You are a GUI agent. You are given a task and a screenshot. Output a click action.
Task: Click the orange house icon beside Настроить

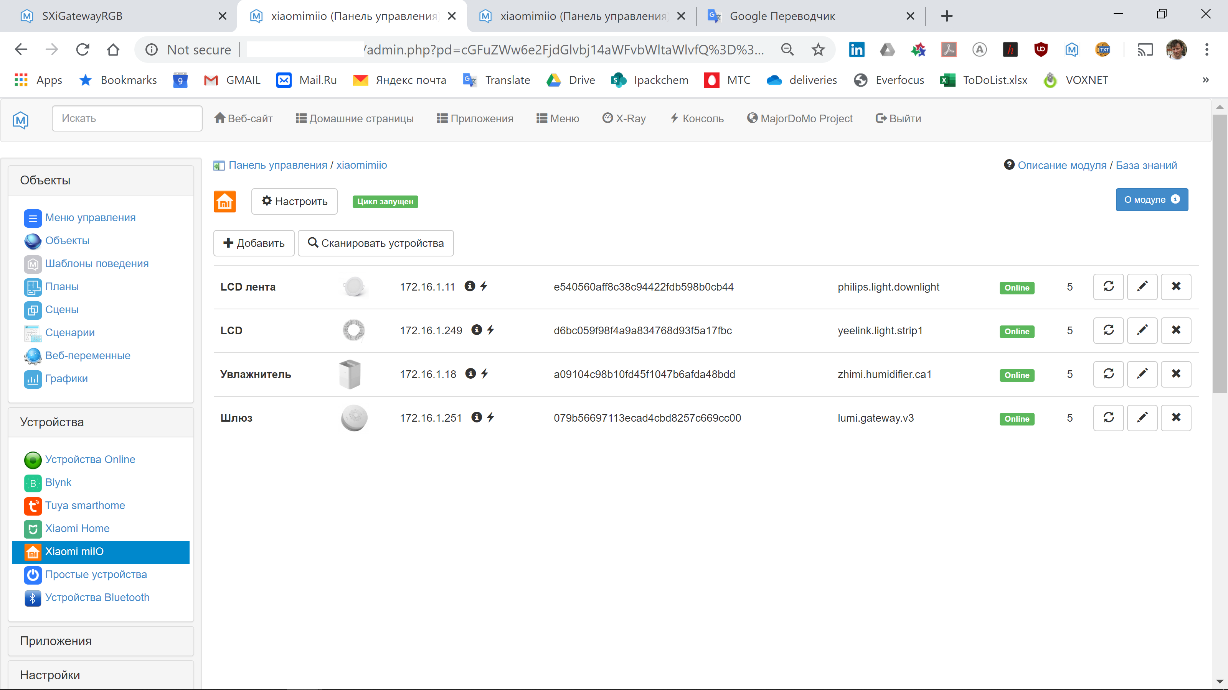pyautogui.click(x=224, y=201)
